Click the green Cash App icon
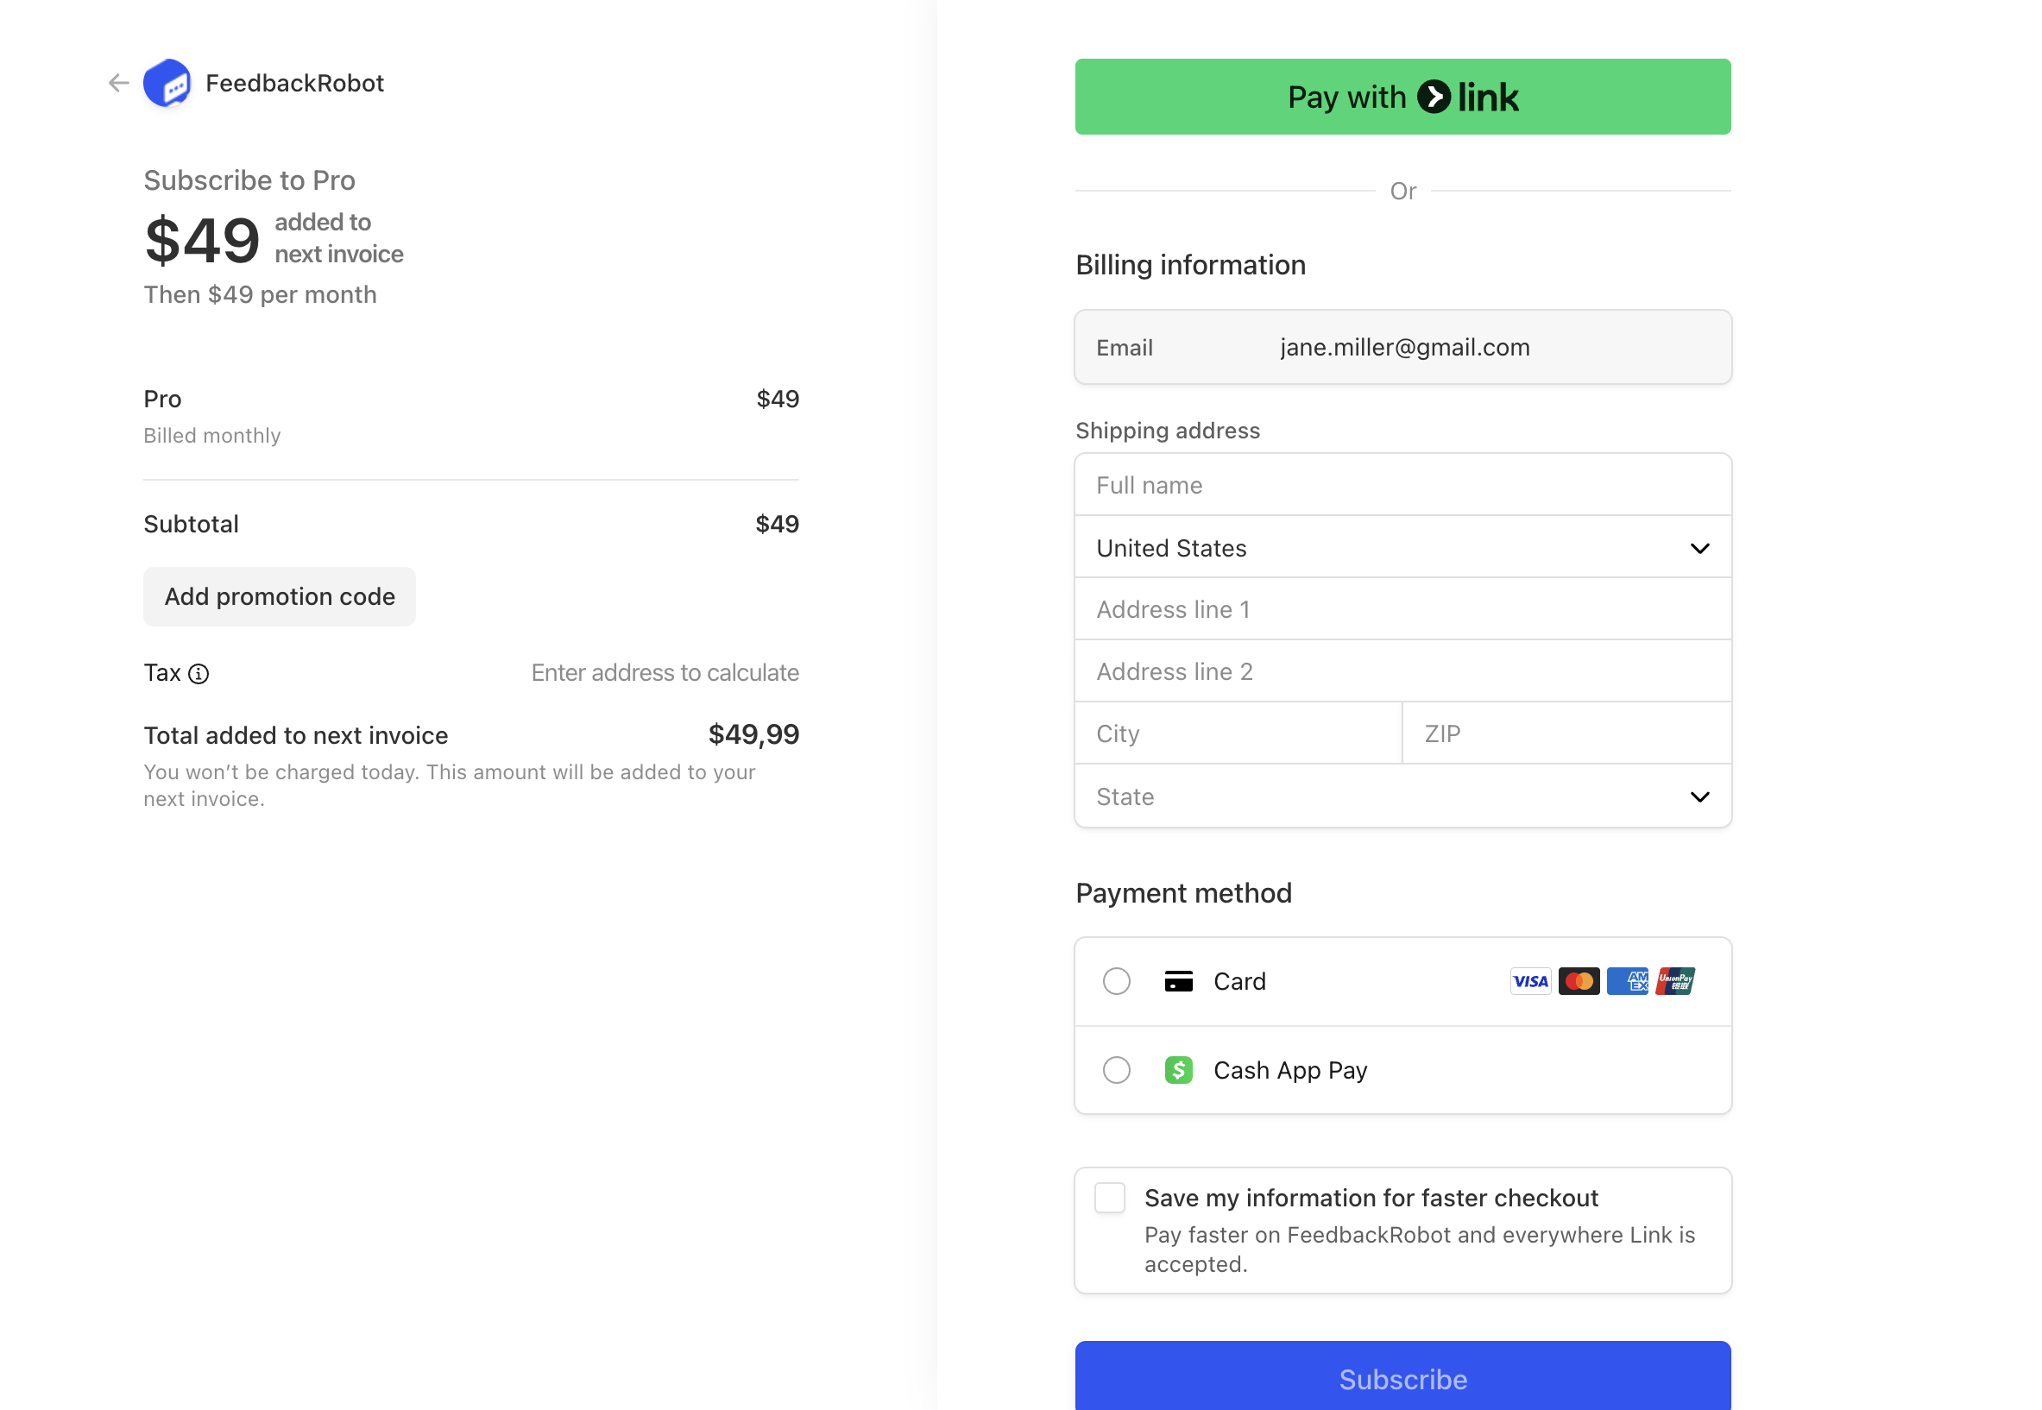This screenshot has width=2042, height=1410. point(1178,1070)
